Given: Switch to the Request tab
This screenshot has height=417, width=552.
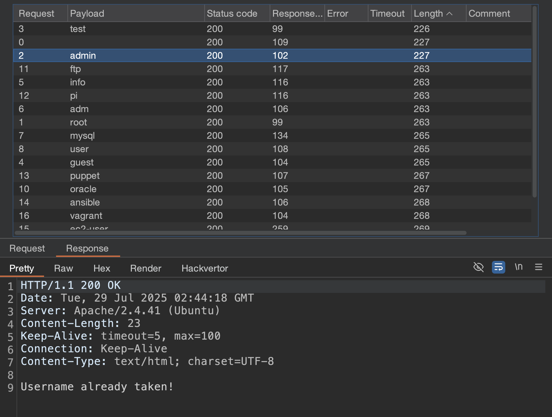Looking at the screenshot, I should tap(27, 248).
